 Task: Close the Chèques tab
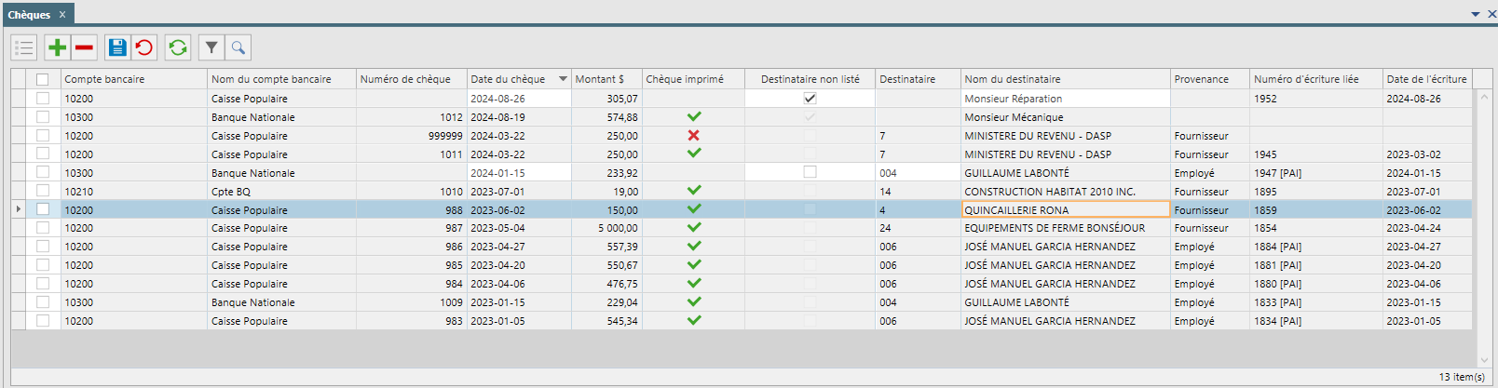pyautogui.click(x=62, y=15)
